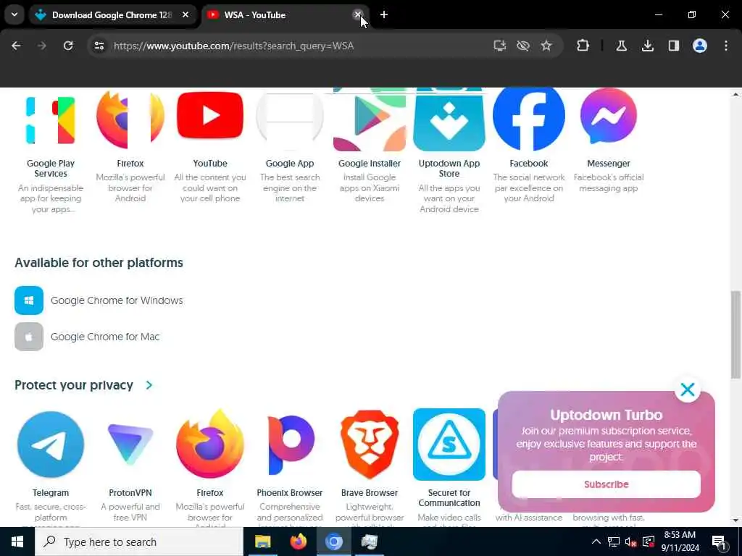Show hidden system tray icons
Image resolution: width=742 pixels, height=556 pixels.
596,542
